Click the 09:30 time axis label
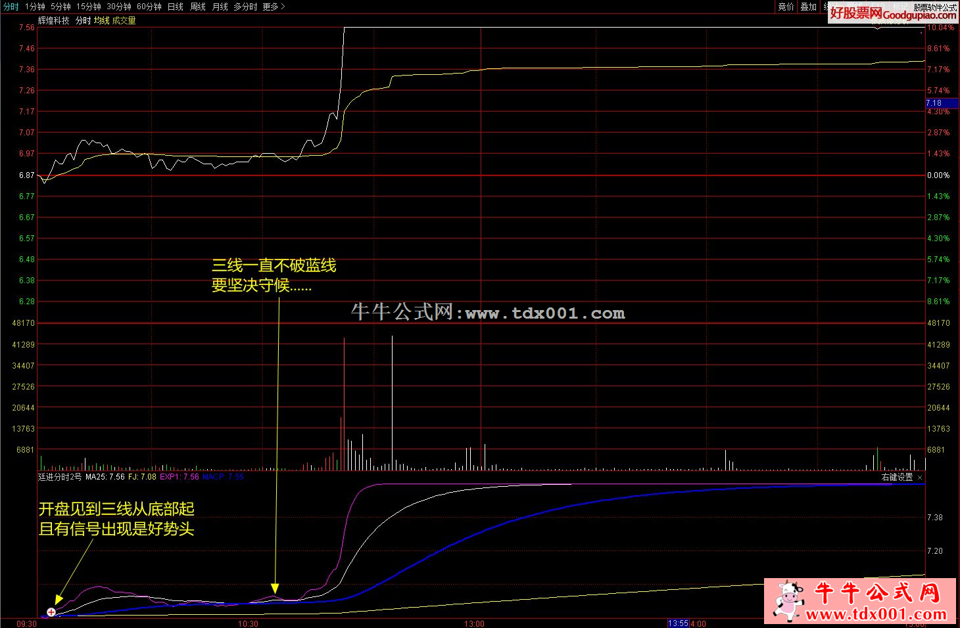 point(26,623)
